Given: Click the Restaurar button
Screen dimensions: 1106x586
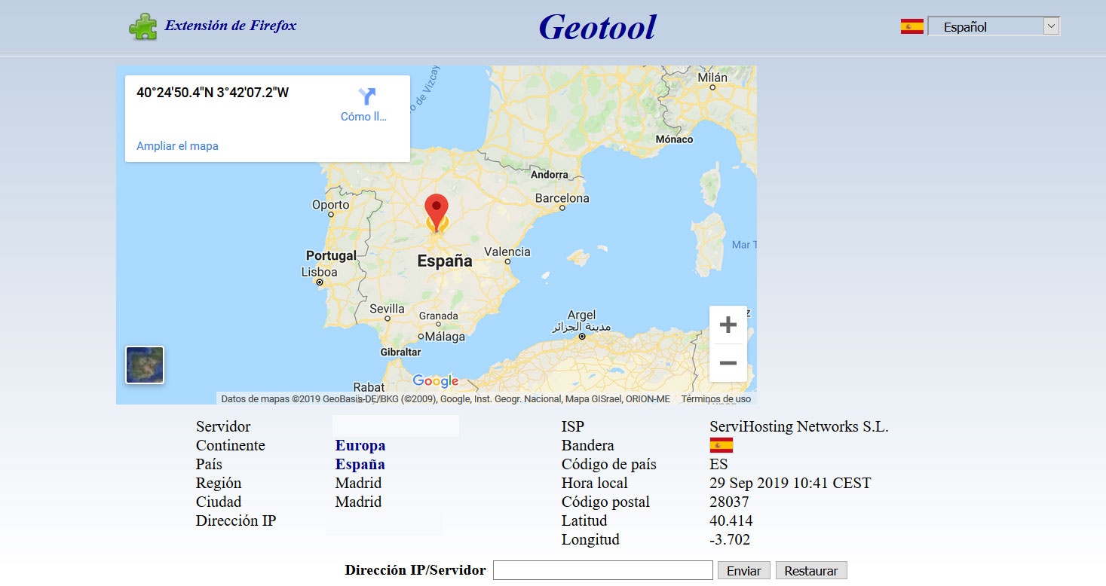Looking at the screenshot, I should click(811, 571).
